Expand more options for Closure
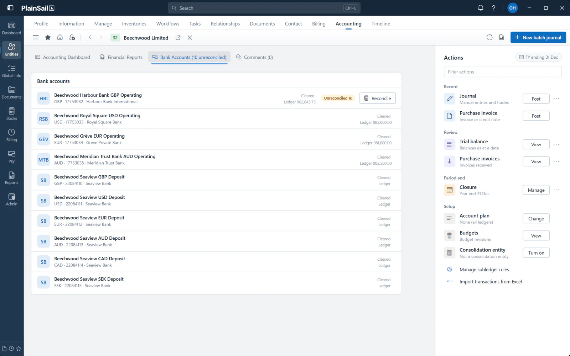The image size is (570, 356). point(556,190)
